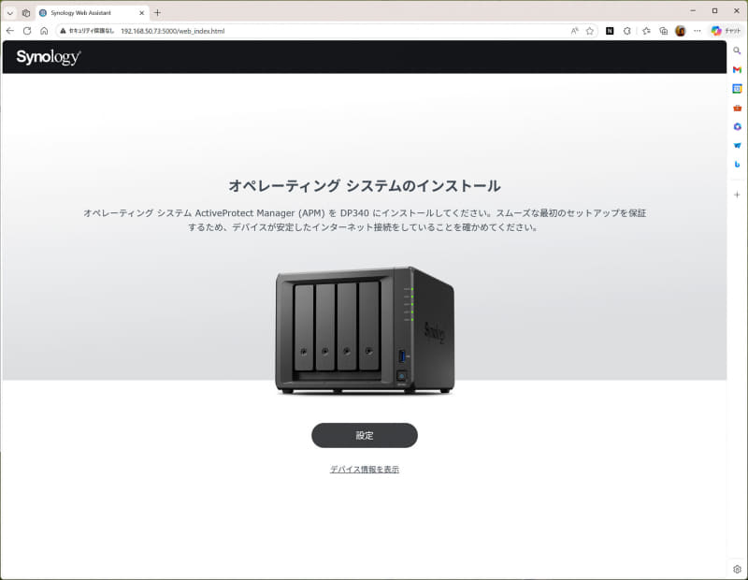Open the Bing icon in sidebar

click(737, 165)
